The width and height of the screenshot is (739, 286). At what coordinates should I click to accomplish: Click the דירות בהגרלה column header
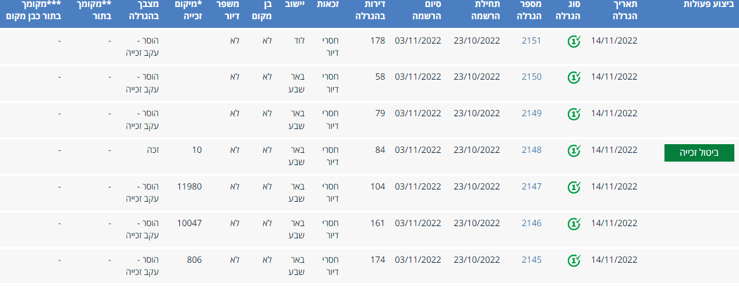coord(371,10)
